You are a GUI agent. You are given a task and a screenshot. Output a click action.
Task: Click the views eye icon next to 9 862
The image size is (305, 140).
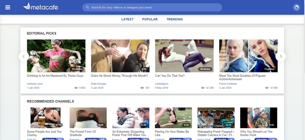click(x=76, y=88)
